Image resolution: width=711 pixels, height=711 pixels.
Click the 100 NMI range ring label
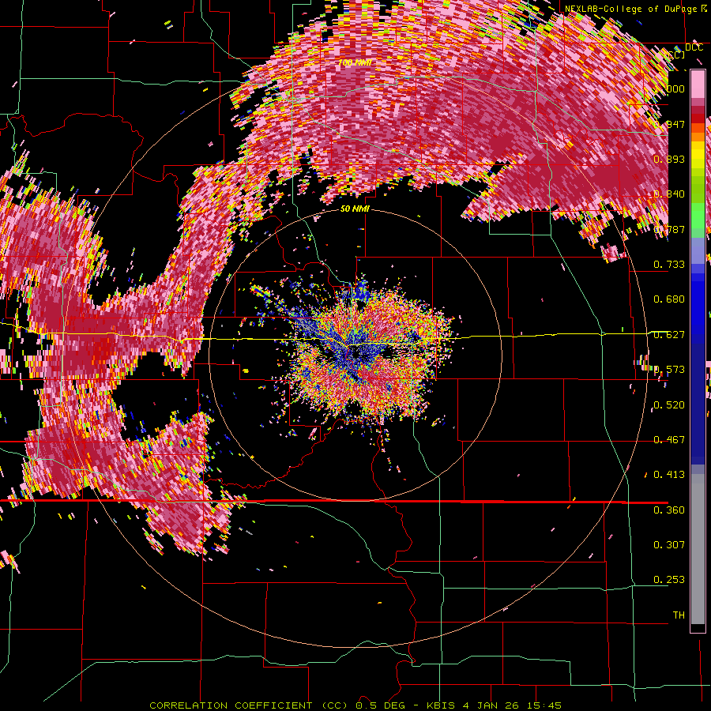click(x=355, y=62)
